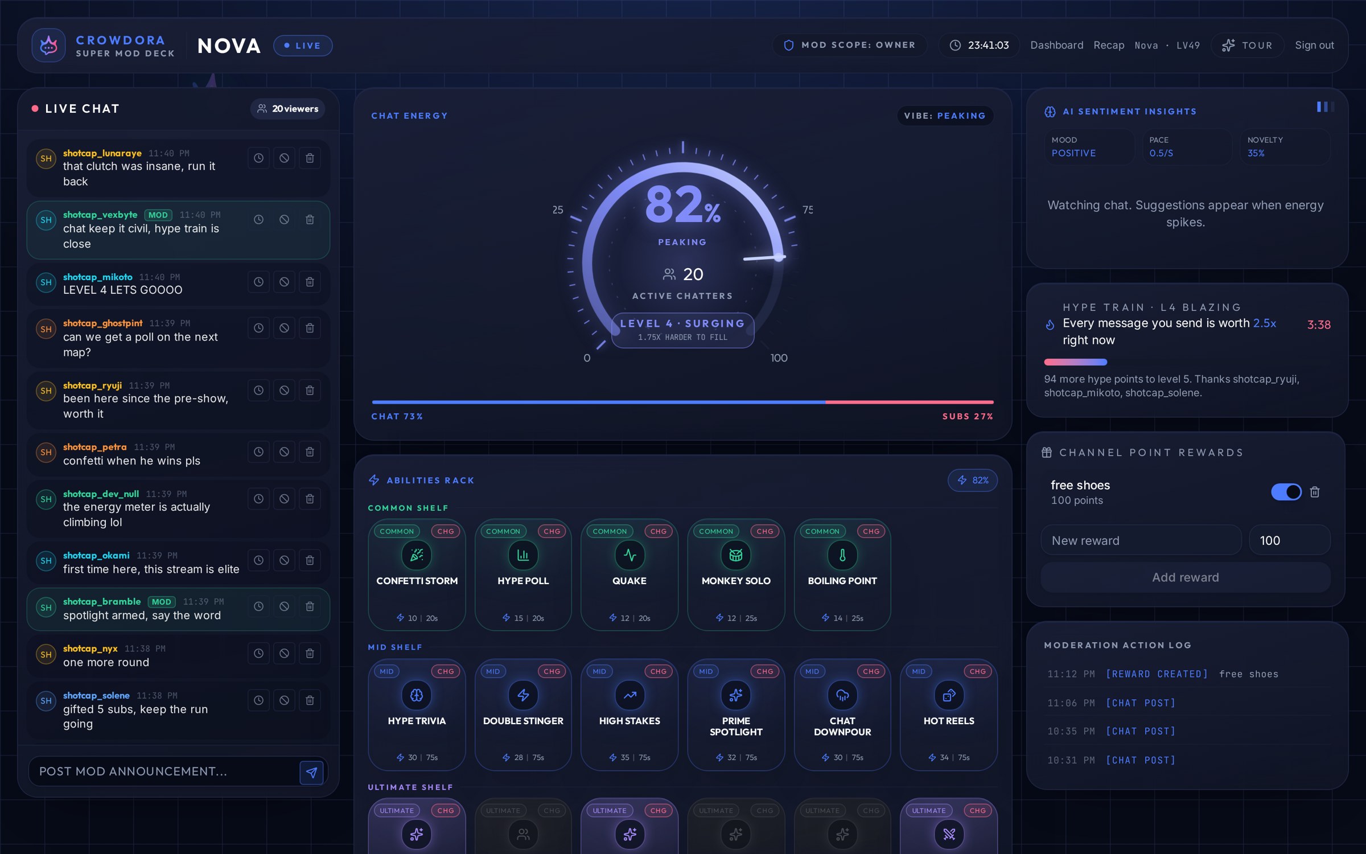Click the Mod Scope: Owner badge

tap(850, 45)
